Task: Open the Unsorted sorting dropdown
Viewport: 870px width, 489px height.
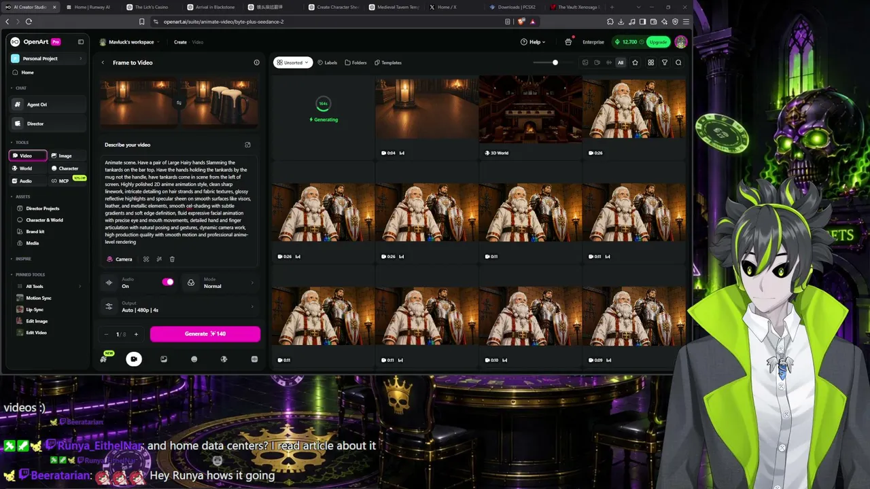Action: (x=293, y=62)
